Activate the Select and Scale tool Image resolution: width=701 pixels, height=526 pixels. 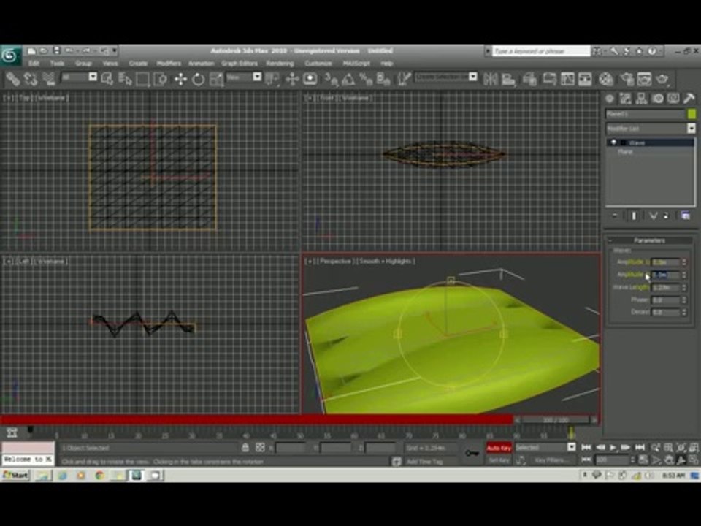pyautogui.click(x=216, y=80)
